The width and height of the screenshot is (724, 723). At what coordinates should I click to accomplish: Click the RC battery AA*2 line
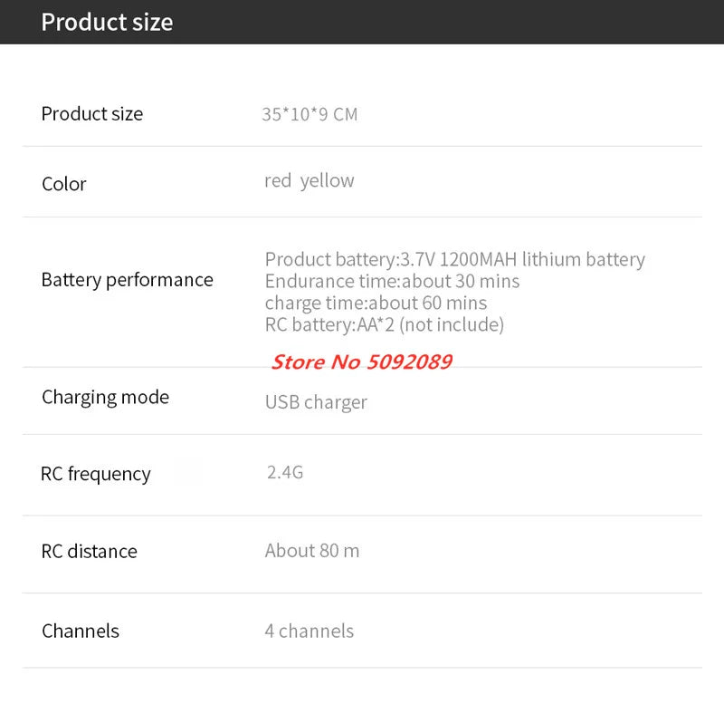coord(384,324)
